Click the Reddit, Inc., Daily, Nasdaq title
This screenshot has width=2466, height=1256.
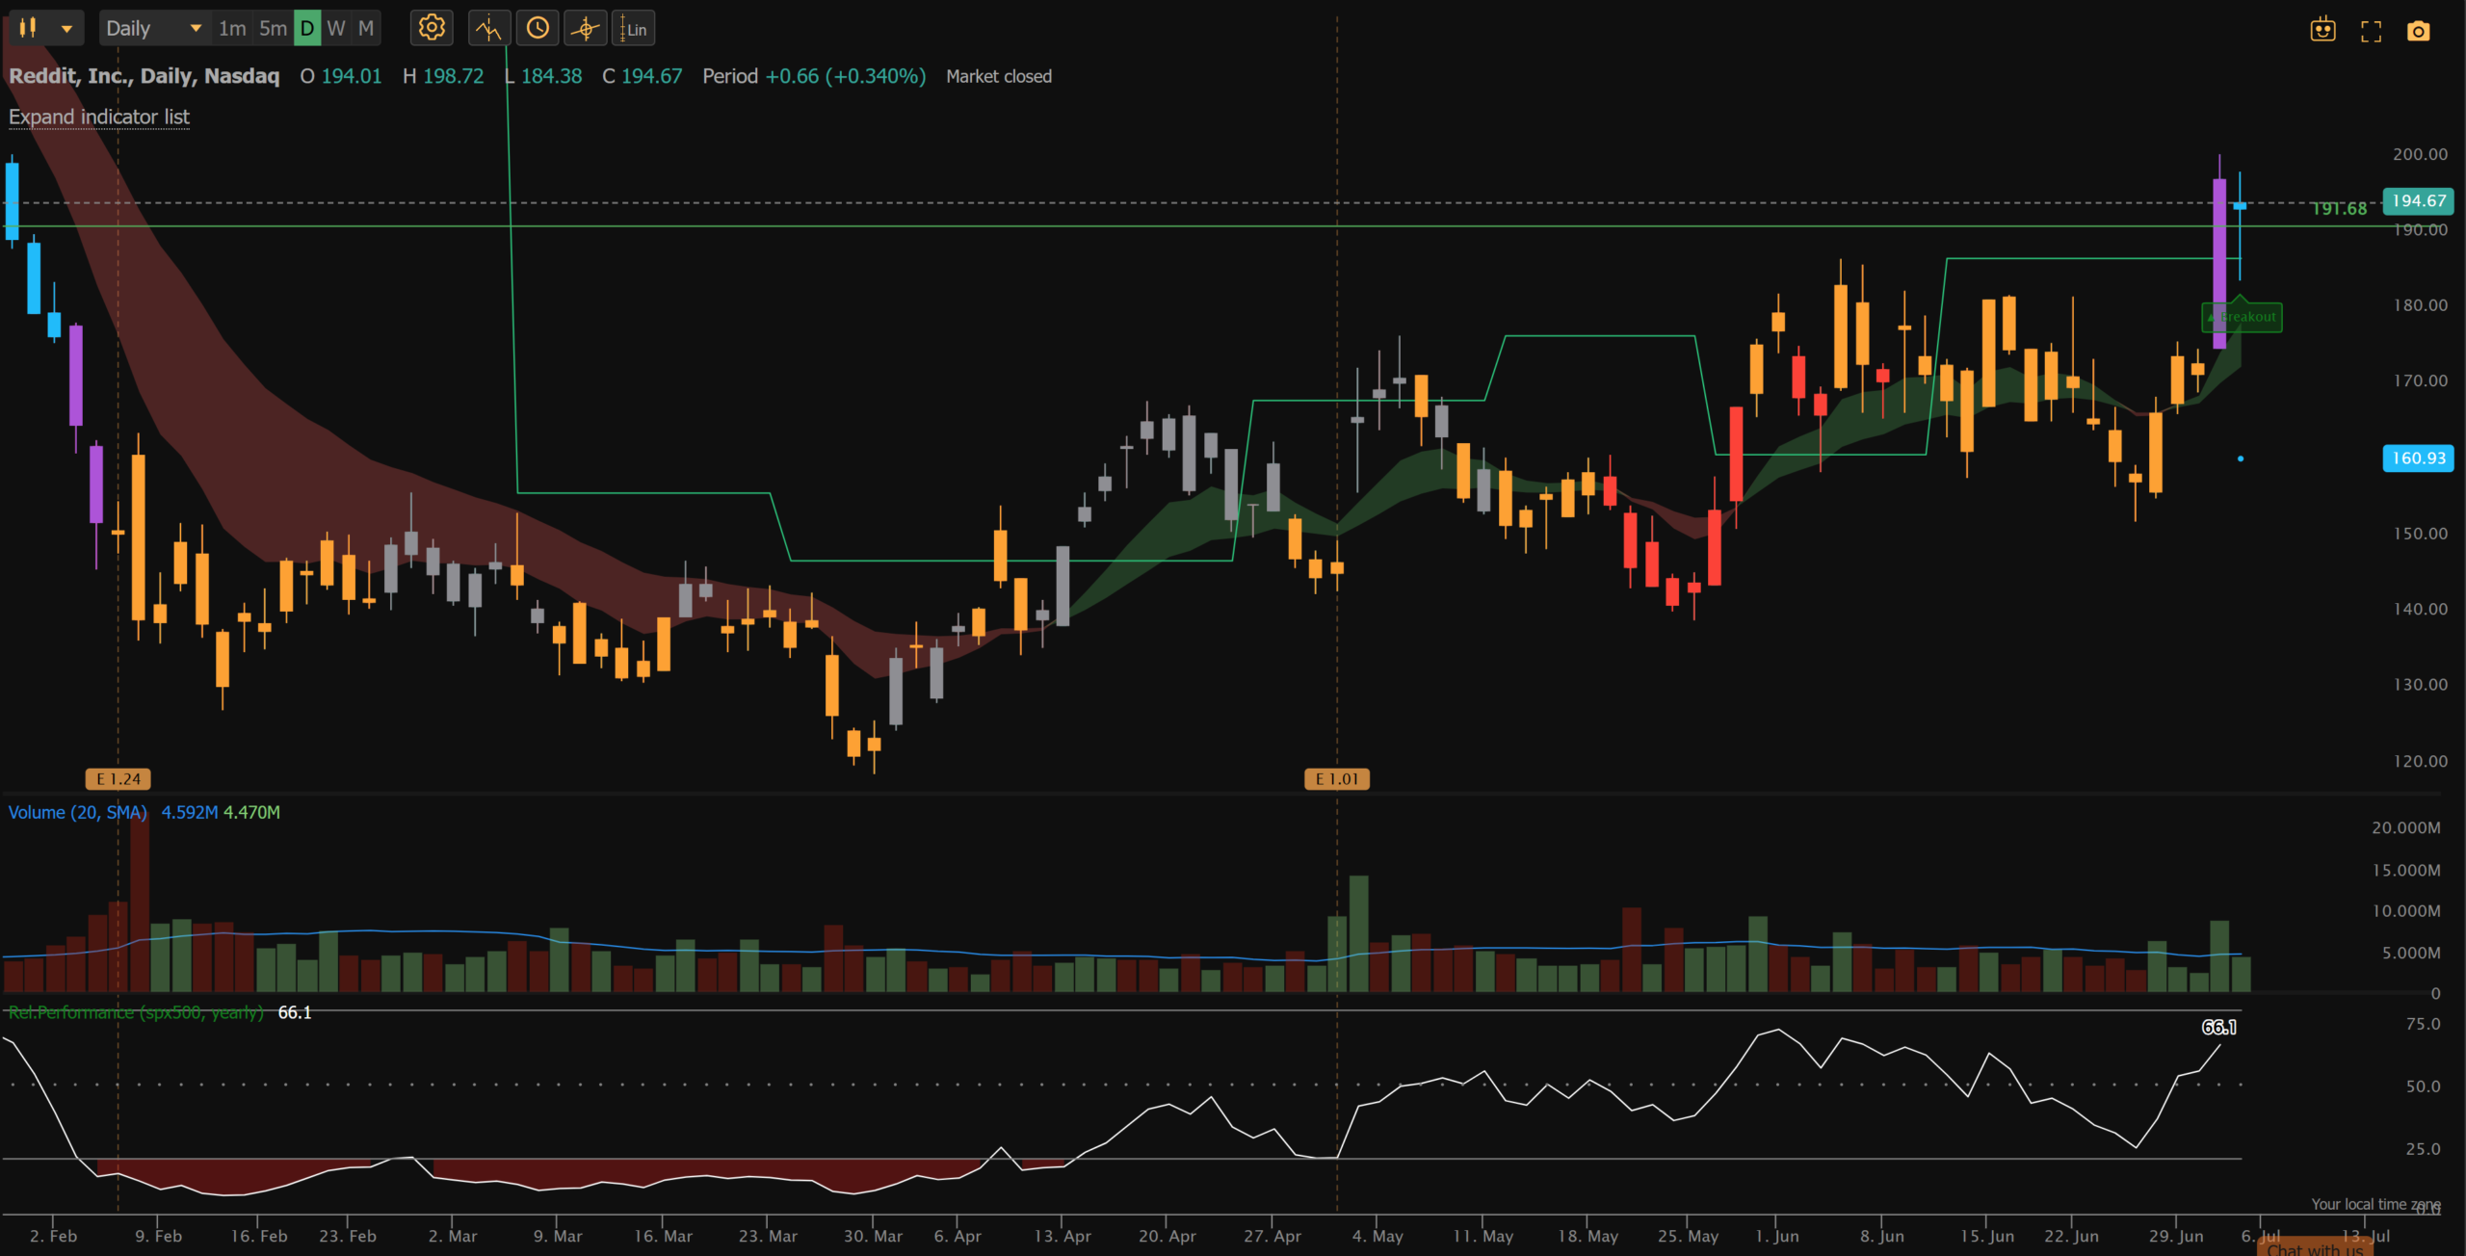tap(144, 76)
